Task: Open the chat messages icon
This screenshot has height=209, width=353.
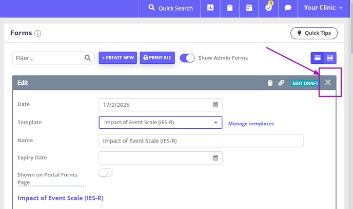Action: tap(288, 8)
